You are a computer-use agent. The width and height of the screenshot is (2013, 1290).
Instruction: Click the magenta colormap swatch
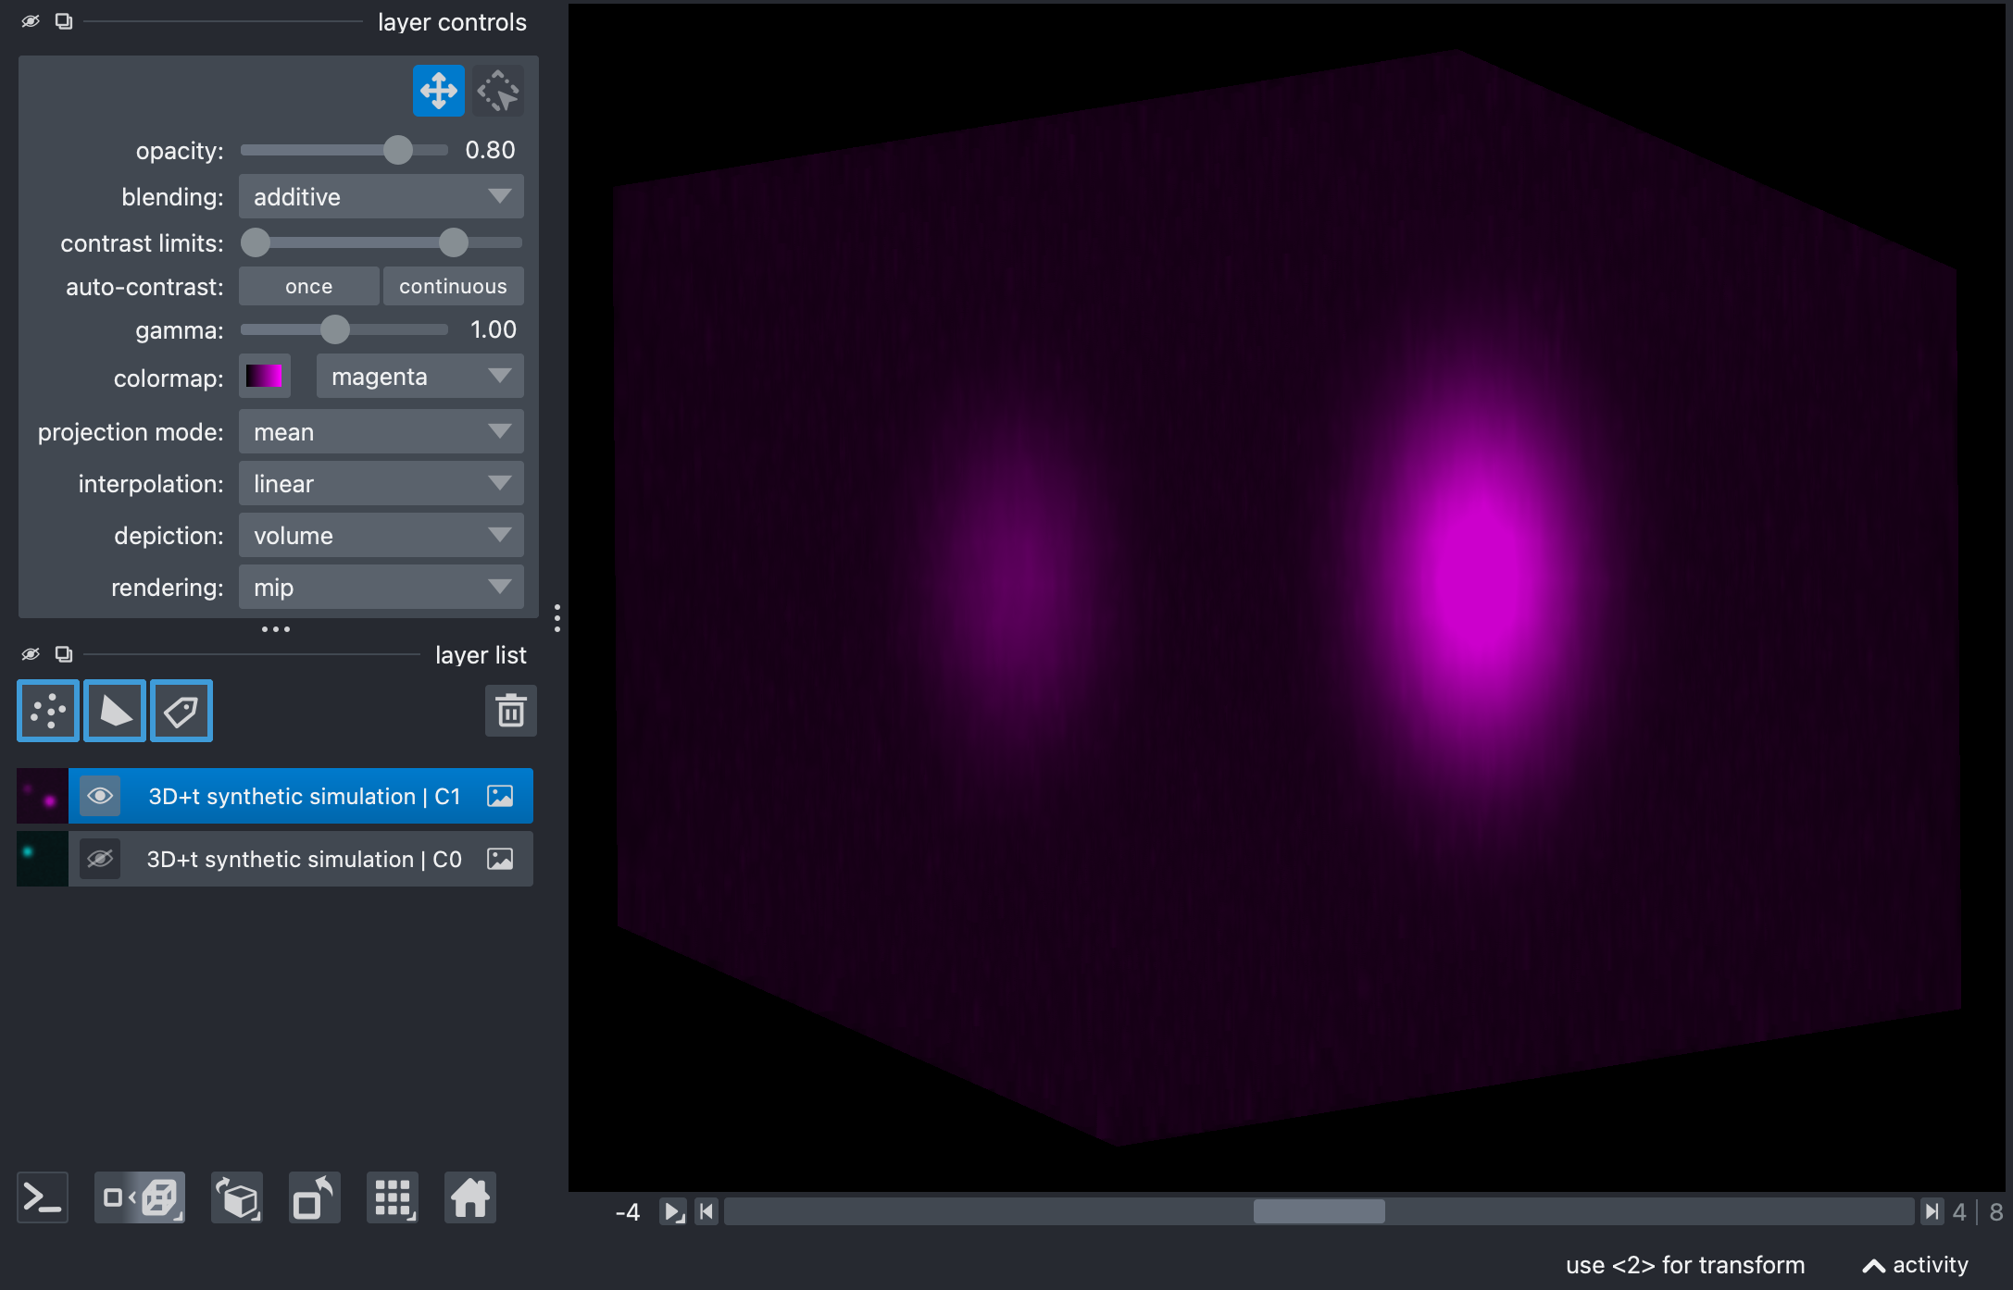[x=265, y=376]
